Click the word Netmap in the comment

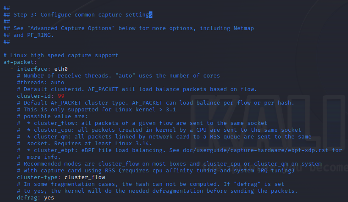pyautogui.click(x=244, y=28)
